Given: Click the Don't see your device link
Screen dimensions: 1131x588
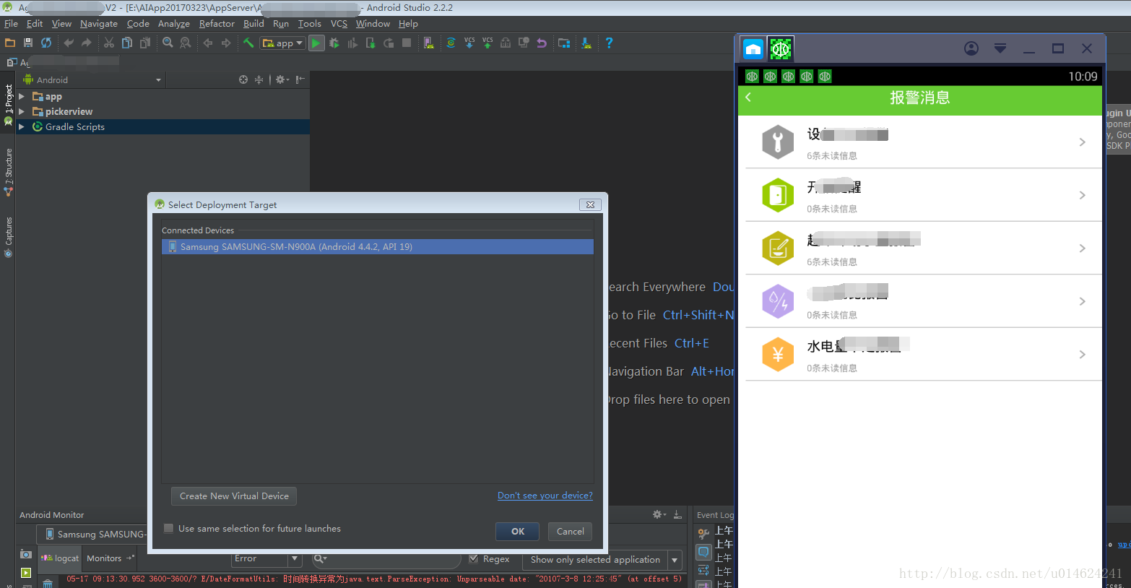Looking at the screenshot, I should coord(545,496).
